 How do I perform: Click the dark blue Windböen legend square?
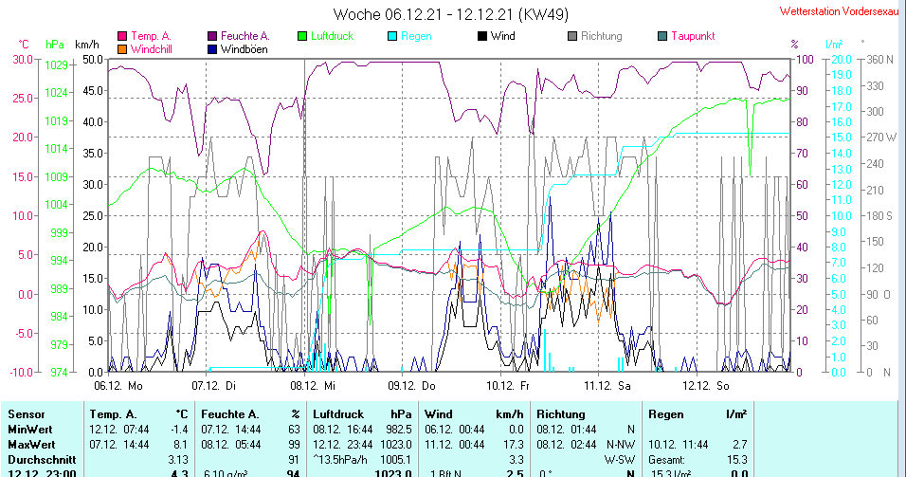click(x=213, y=48)
